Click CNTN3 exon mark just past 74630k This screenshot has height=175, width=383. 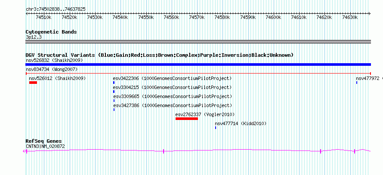tap(355, 151)
